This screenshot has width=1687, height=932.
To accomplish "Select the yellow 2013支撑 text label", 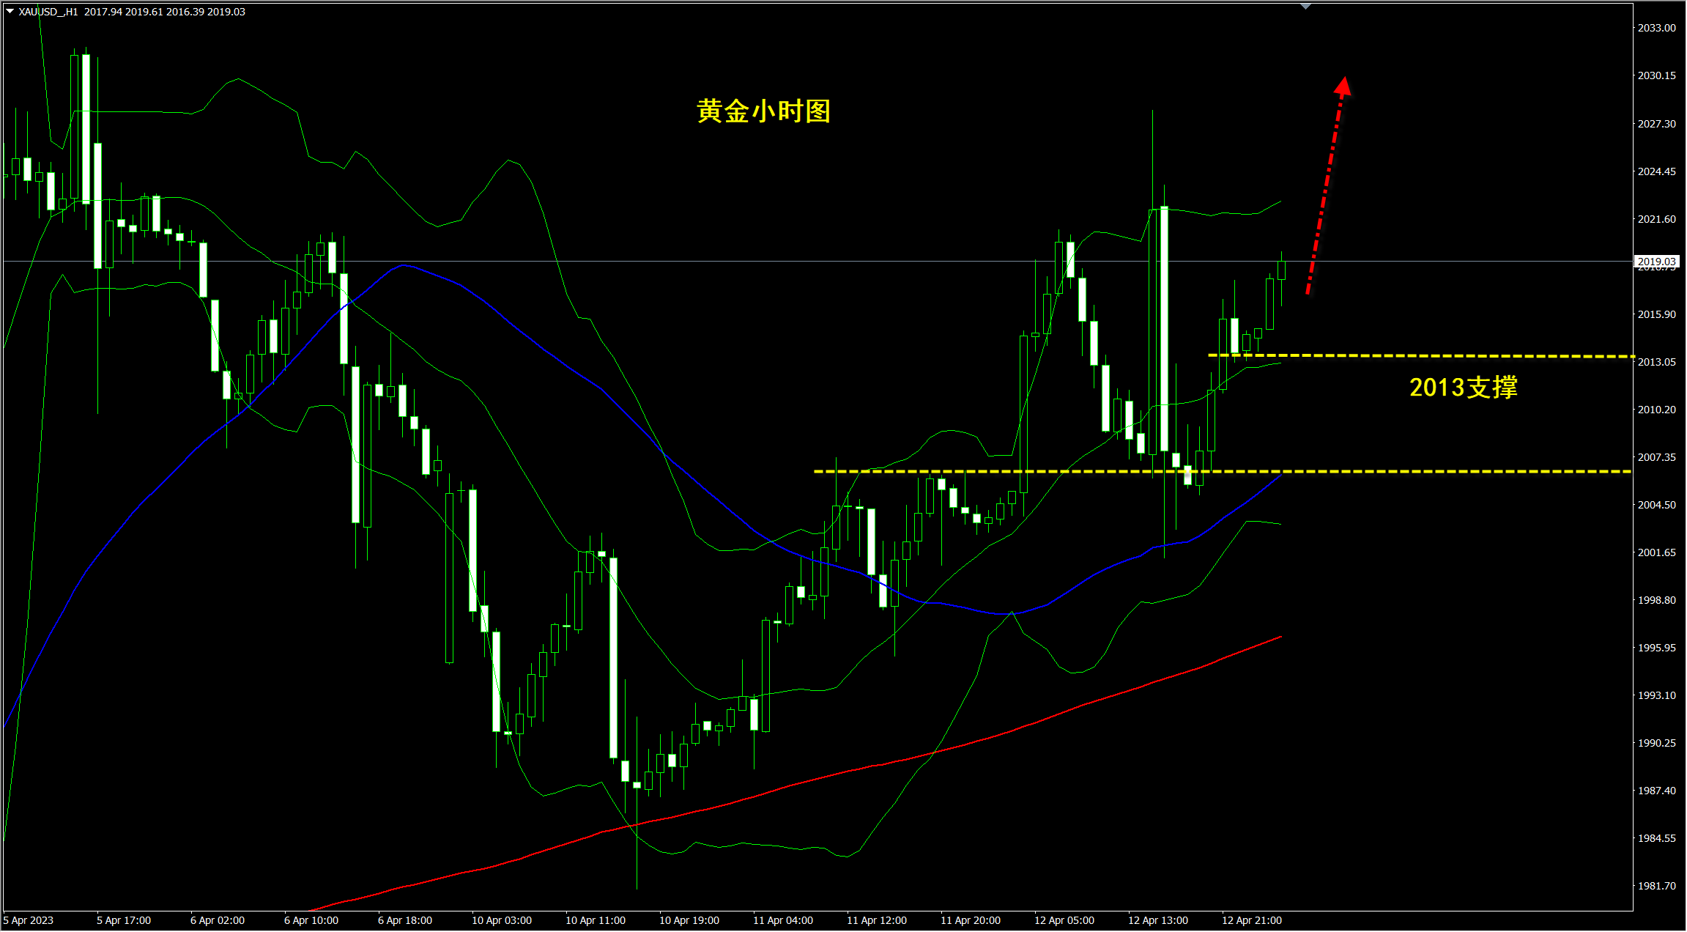I will pyautogui.click(x=1463, y=387).
